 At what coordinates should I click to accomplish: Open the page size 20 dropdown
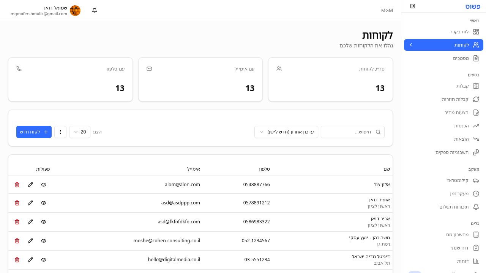tap(79, 132)
